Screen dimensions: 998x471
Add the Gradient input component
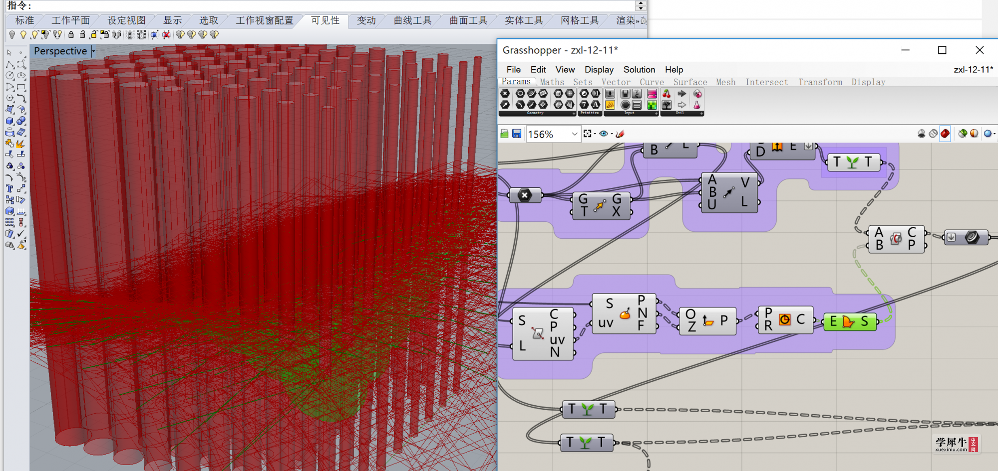652,93
